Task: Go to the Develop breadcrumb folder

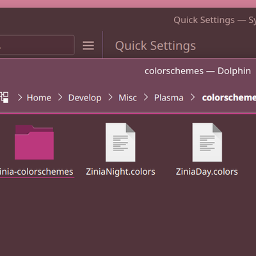Action: point(84,98)
